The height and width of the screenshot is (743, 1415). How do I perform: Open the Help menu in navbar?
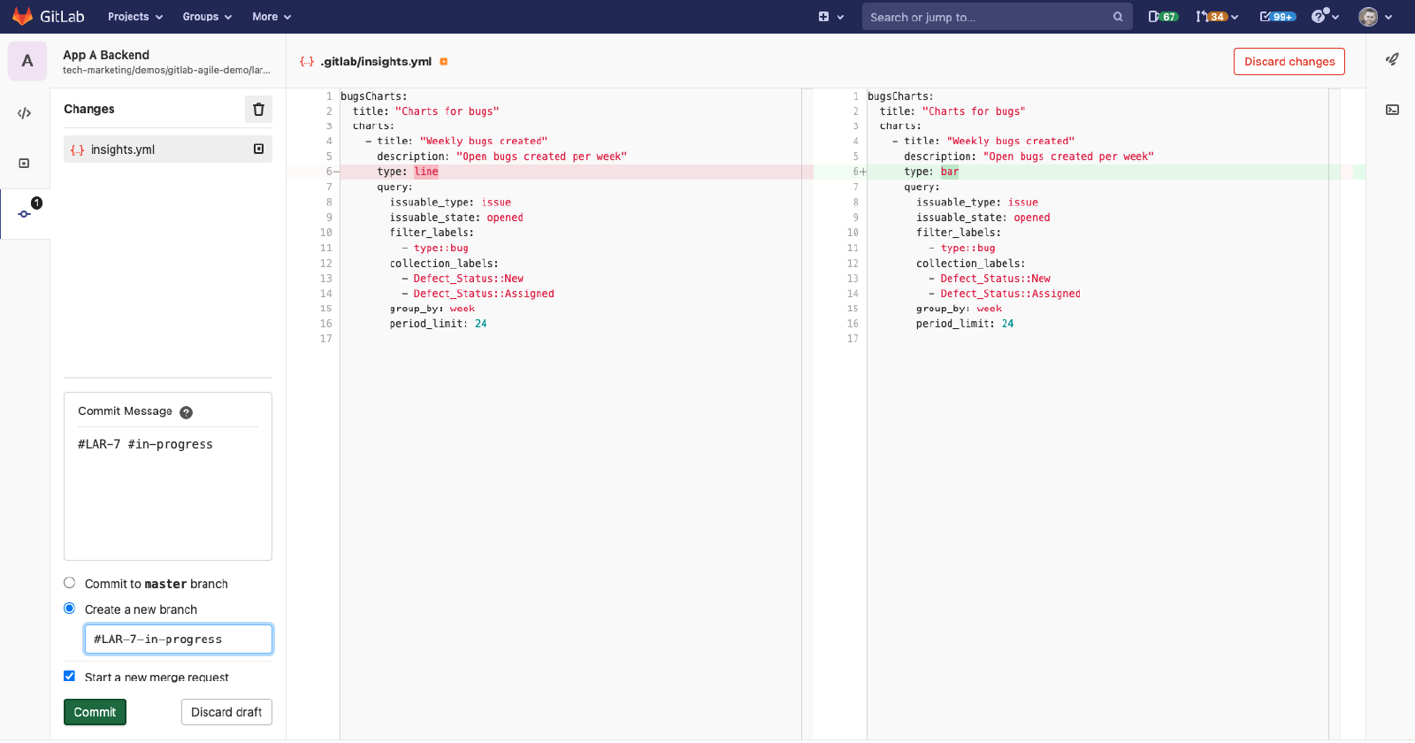pyautogui.click(x=1325, y=17)
